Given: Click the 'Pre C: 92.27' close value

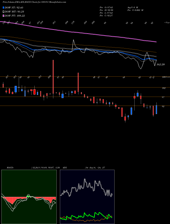Looking at the screenshot, I should pyautogui.click(x=106, y=16).
